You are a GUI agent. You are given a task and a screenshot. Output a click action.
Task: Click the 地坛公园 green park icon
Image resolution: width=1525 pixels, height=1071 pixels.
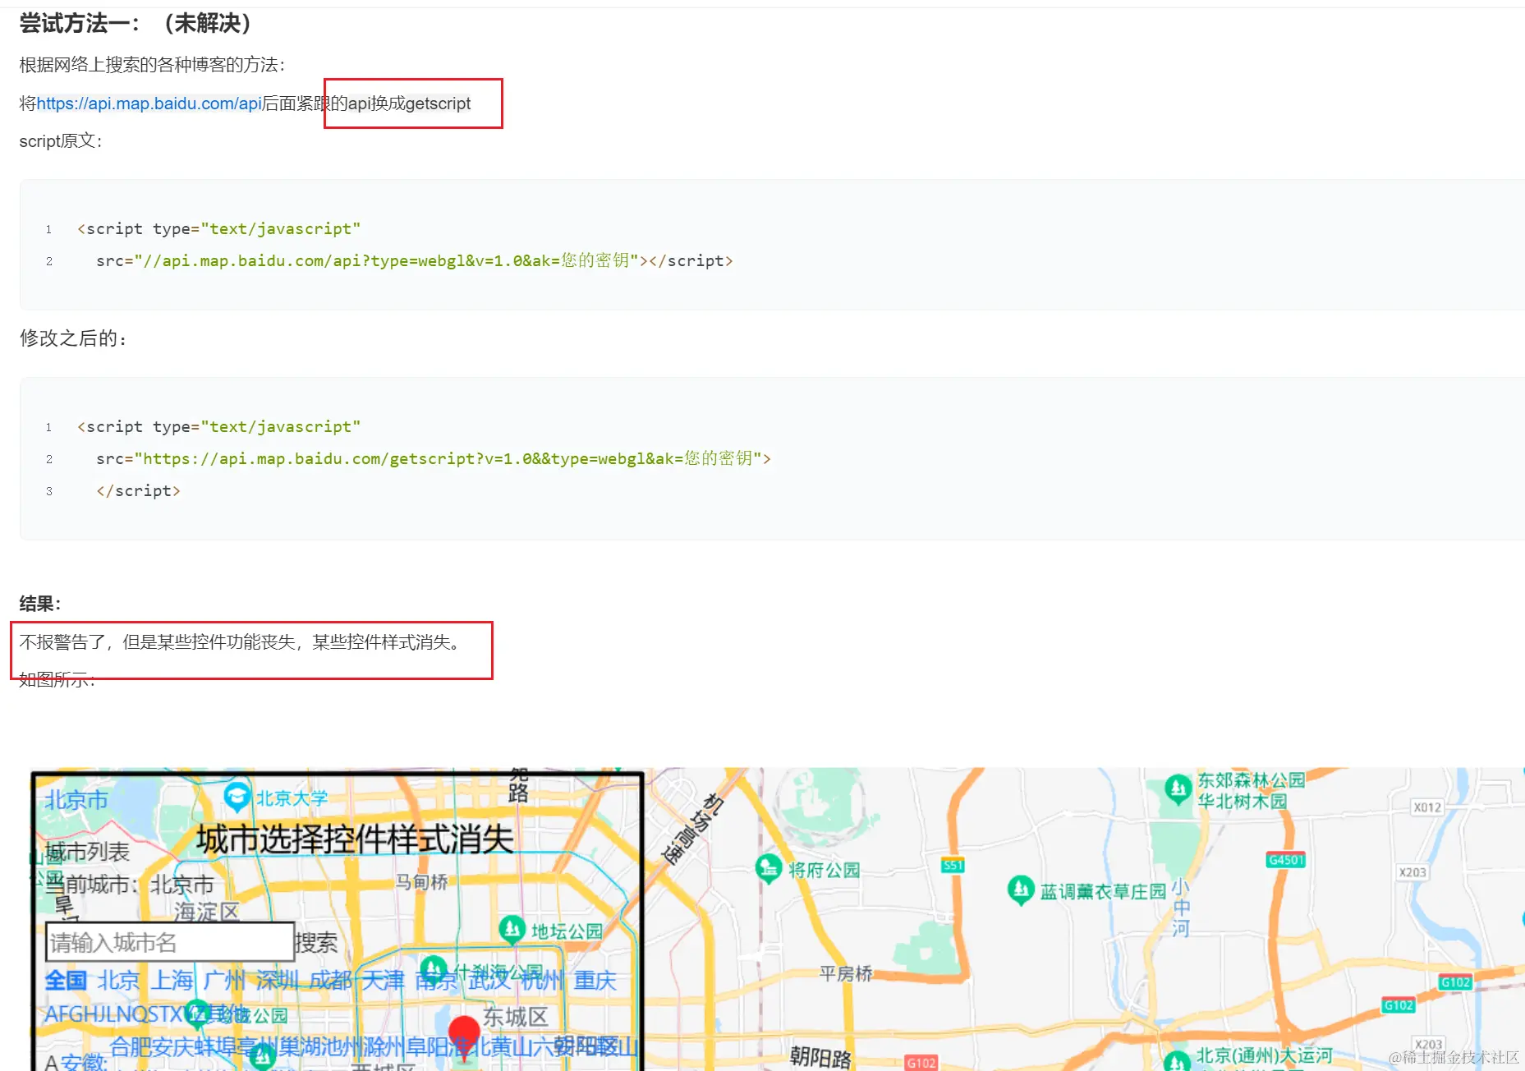point(512,929)
